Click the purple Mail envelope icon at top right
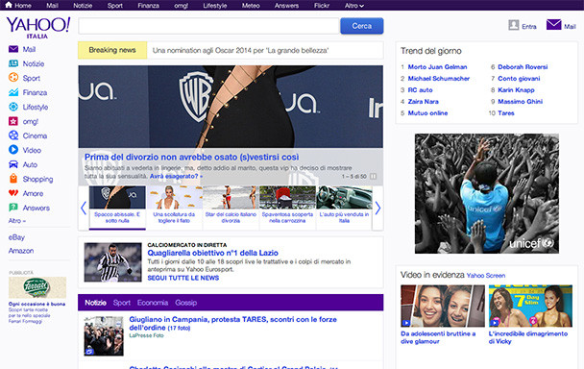584x369 pixels. point(554,25)
